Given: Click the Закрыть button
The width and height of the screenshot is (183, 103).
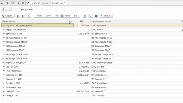Looking at the screenshot, I should click(106, 16).
